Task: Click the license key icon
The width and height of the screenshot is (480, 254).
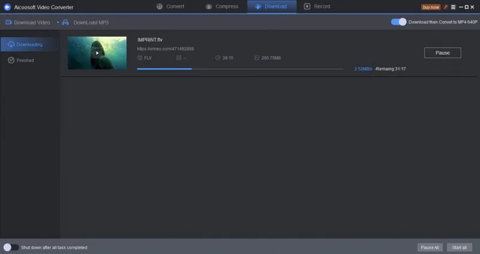Action: click(x=446, y=7)
